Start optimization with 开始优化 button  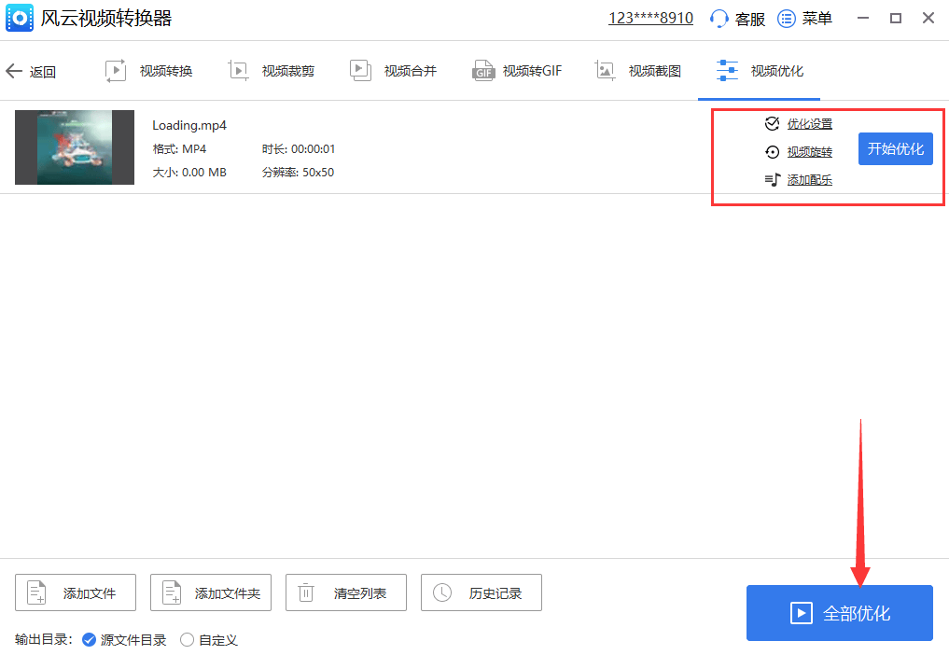coord(895,148)
